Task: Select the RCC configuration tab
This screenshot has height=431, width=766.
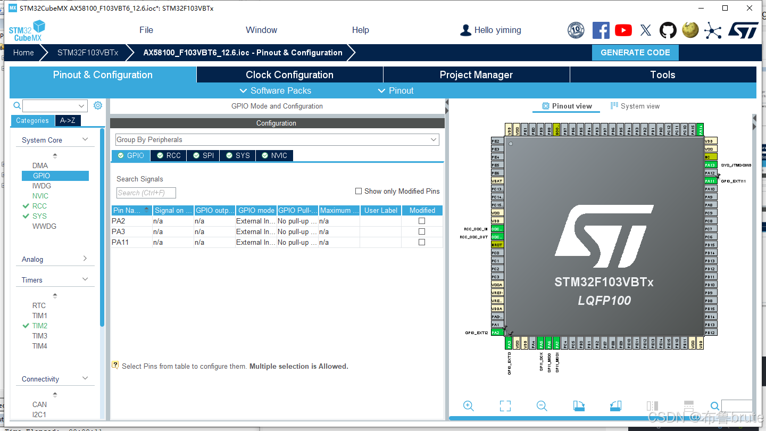Action: (169, 155)
